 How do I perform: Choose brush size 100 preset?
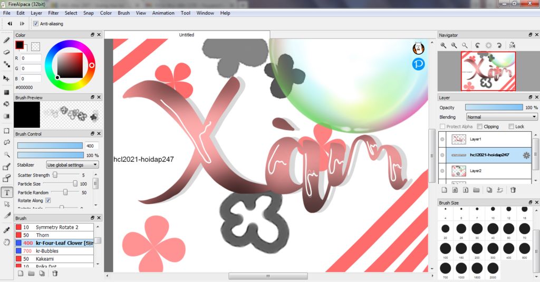tap(445, 250)
